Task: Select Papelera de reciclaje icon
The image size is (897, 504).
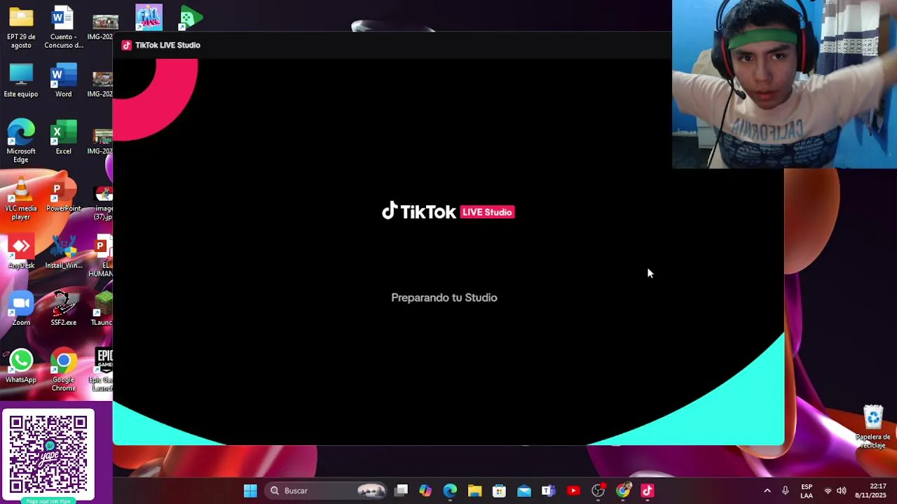Action: 873,427
